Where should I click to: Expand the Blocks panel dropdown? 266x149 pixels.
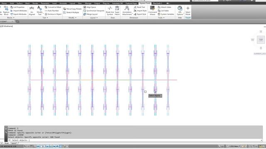[10, 17]
